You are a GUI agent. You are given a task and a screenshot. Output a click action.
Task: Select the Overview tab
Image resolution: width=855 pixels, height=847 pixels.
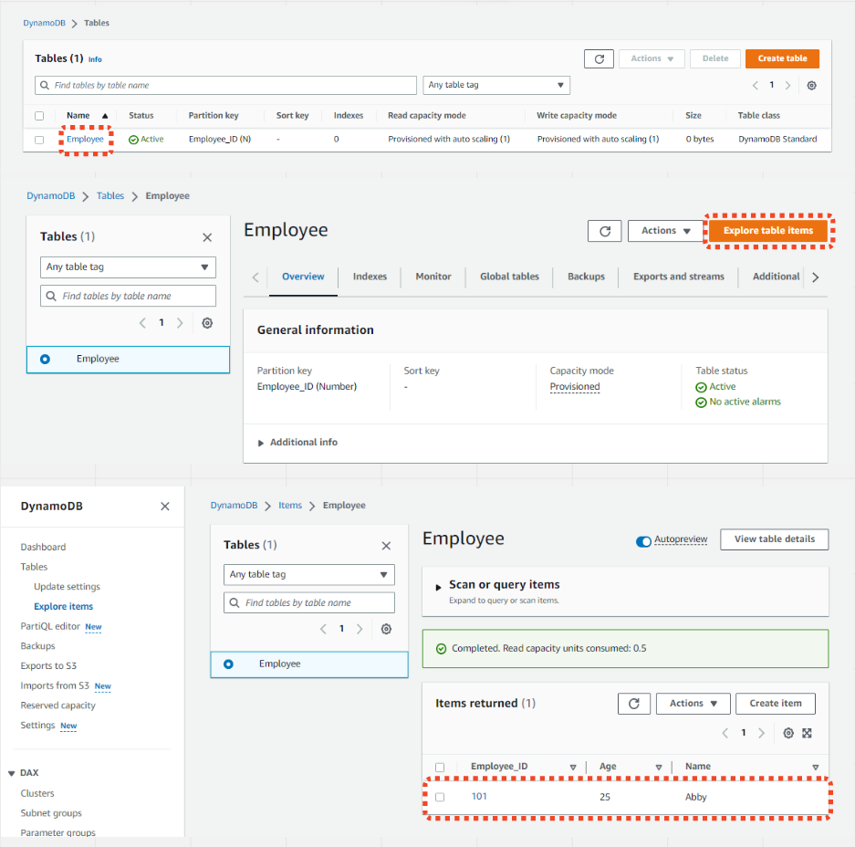pyautogui.click(x=303, y=277)
